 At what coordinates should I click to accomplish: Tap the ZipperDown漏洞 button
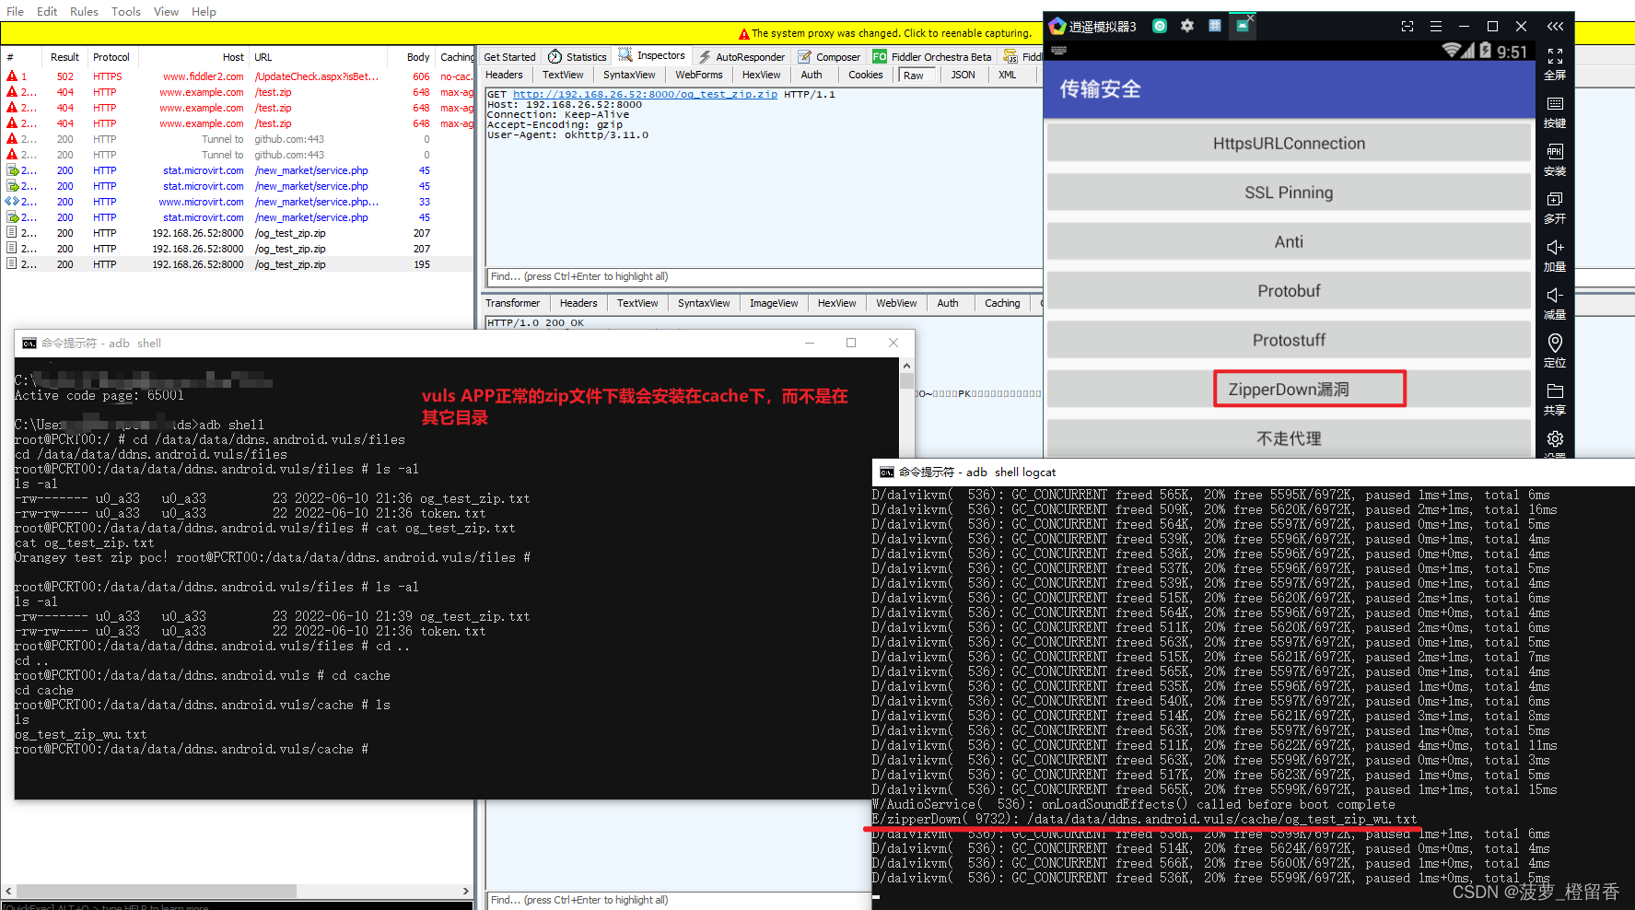click(x=1289, y=389)
